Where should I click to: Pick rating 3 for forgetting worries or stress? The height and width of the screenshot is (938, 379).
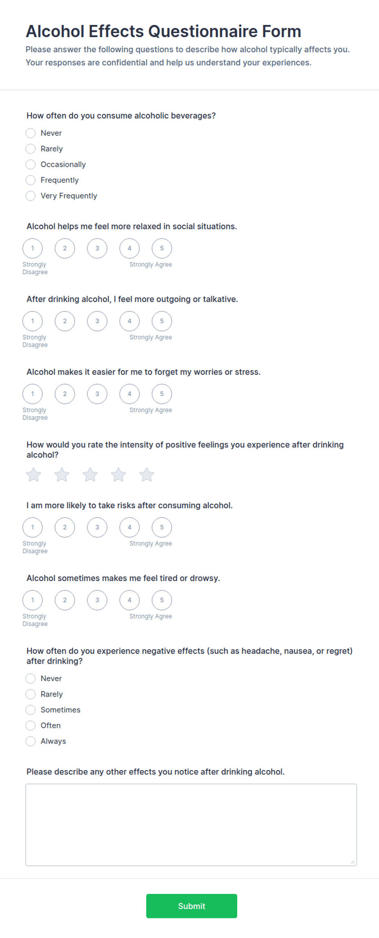pyautogui.click(x=97, y=394)
